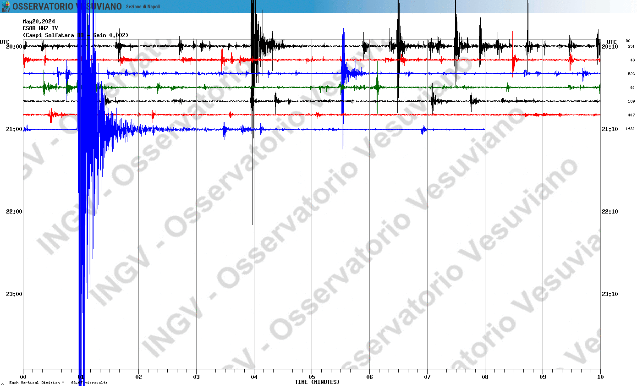
Task: Click the "Each Vertical Division" scale note
Action: pyautogui.click(x=58, y=383)
